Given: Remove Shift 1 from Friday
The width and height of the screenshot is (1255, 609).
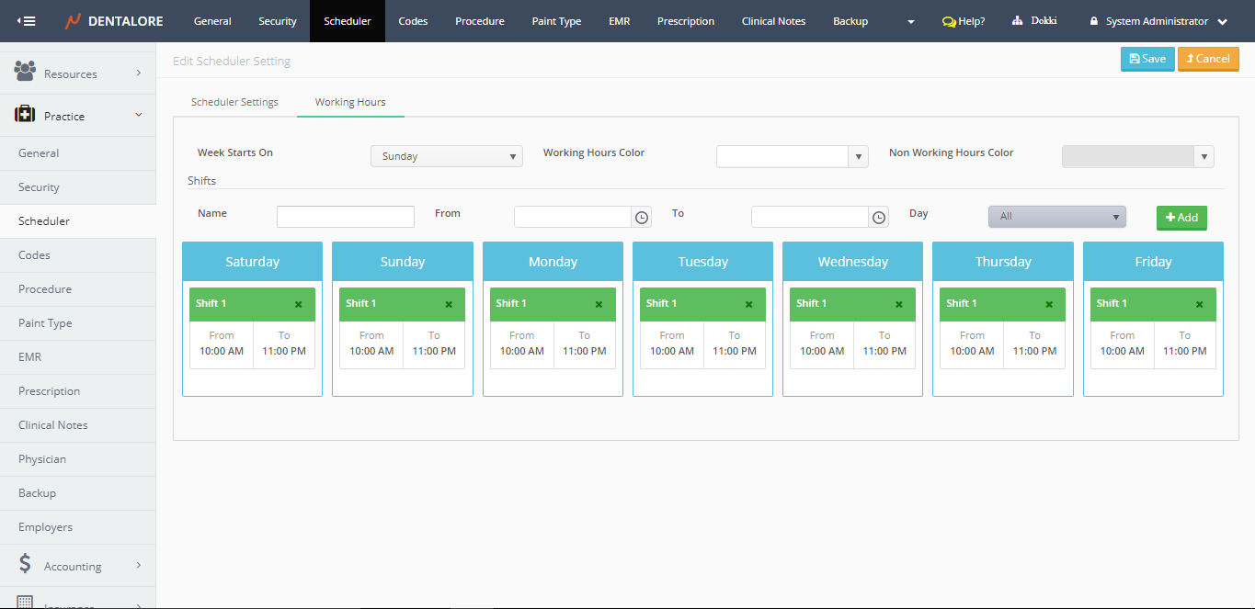Looking at the screenshot, I should coord(1199,304).
